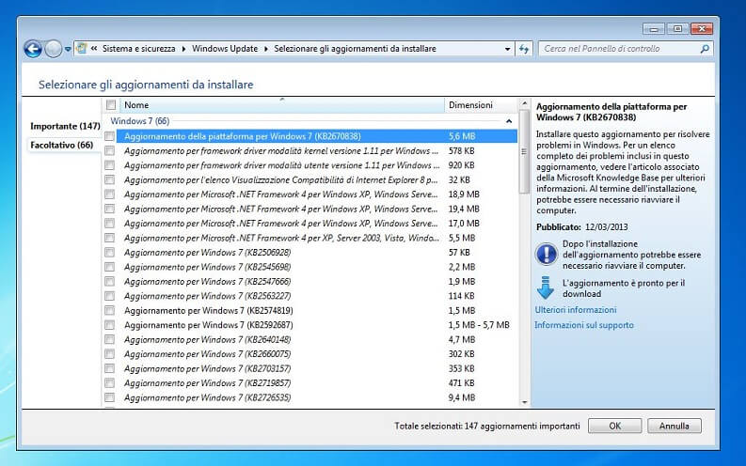
Task: Click the blue download-ready arrow icon
Action: click(x=546, y=287)
